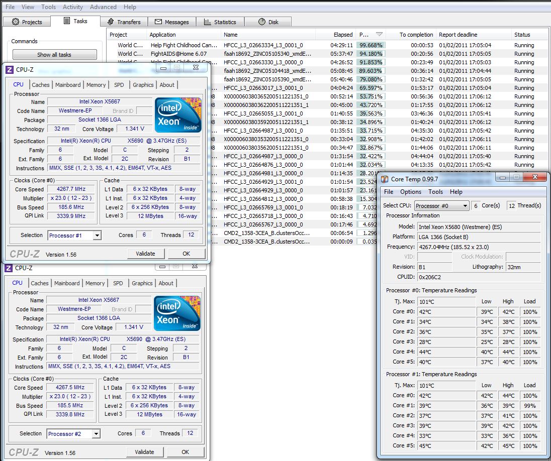Click OK in bottom CPU-Z window

tap(185, 452)
